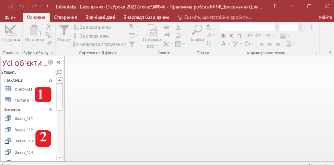
Task: Click the Totals sigma icon in Записи
Action: 178,27
